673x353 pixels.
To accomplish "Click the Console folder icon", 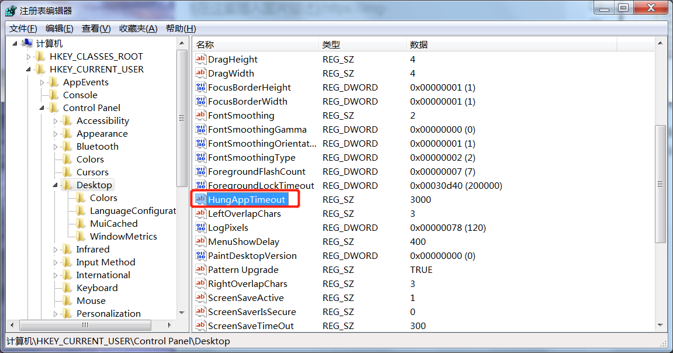I will click(x=54, y=95).
